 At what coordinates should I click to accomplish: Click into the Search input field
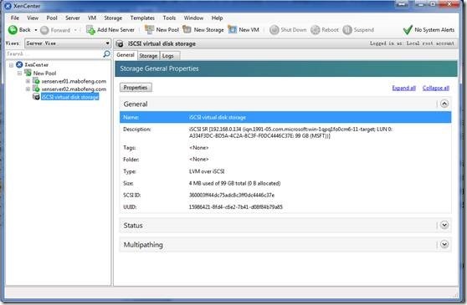tap(54, 53)
